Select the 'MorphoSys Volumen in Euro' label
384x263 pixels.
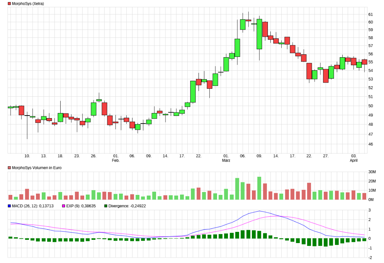pyautogui.click(x=37, y=168)
